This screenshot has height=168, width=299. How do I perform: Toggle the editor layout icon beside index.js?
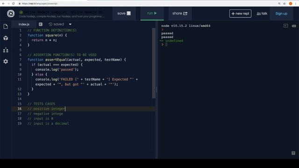coord(41,24)
